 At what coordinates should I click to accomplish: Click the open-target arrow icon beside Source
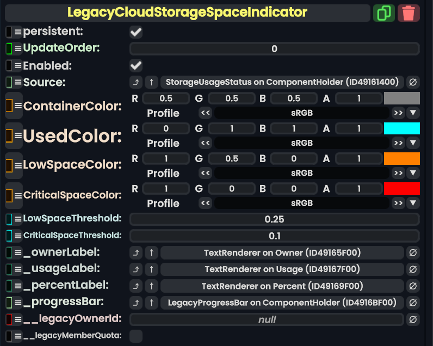coord(136,82)
